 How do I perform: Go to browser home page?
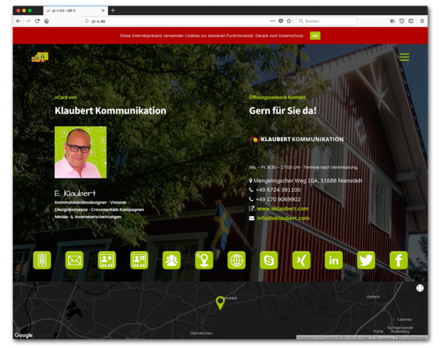(47, 21)
